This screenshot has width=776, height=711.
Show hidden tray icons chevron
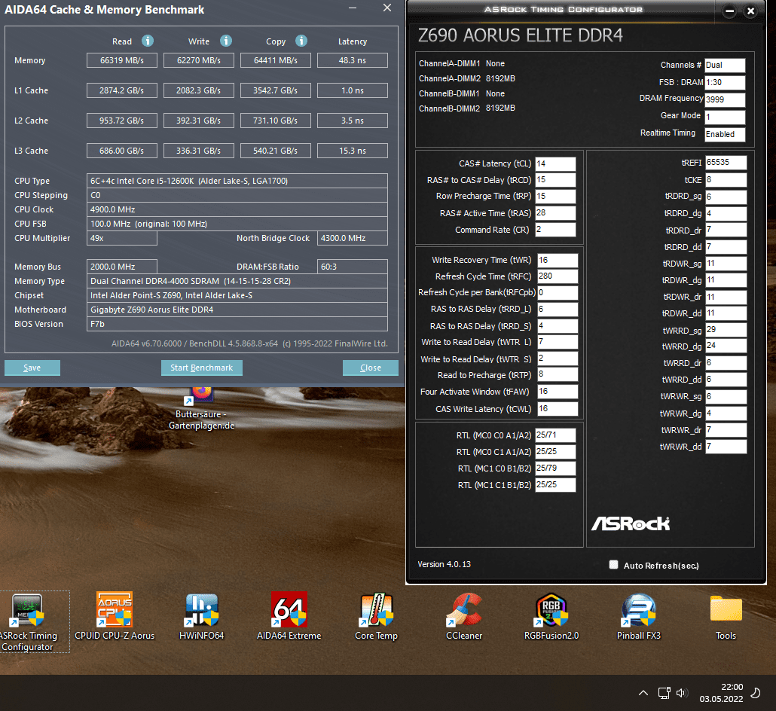point(643,693)
